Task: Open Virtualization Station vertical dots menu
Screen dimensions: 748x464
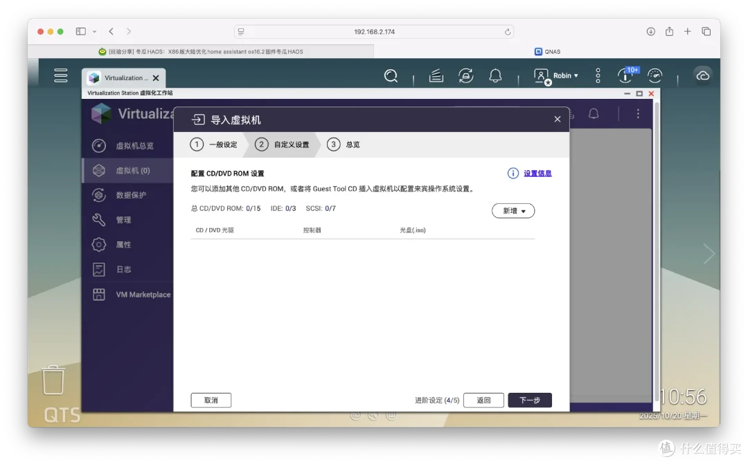Action: click(x=638, y=114)
